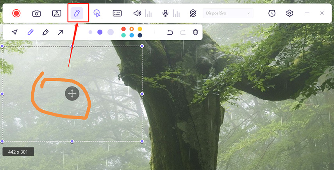Screen dimensions: 334x170
Task: Click the bottom-middle selection handle
Action: point(72,141)
